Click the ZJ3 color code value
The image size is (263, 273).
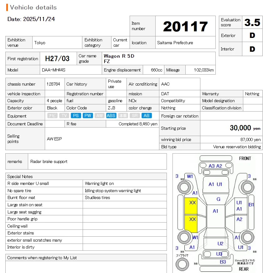pos(111,108)
